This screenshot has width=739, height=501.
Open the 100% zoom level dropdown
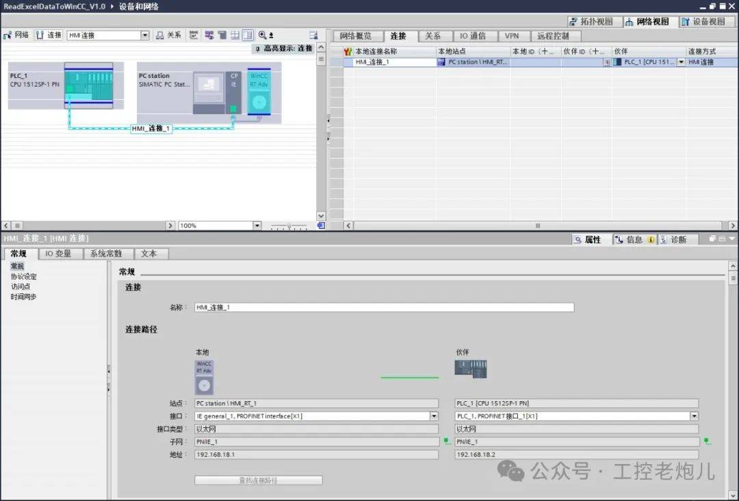point(257,226)
